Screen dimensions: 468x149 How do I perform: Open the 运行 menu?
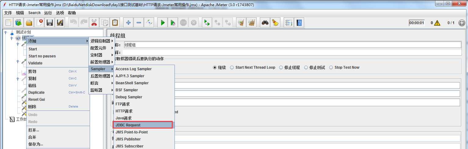[48, 13]
